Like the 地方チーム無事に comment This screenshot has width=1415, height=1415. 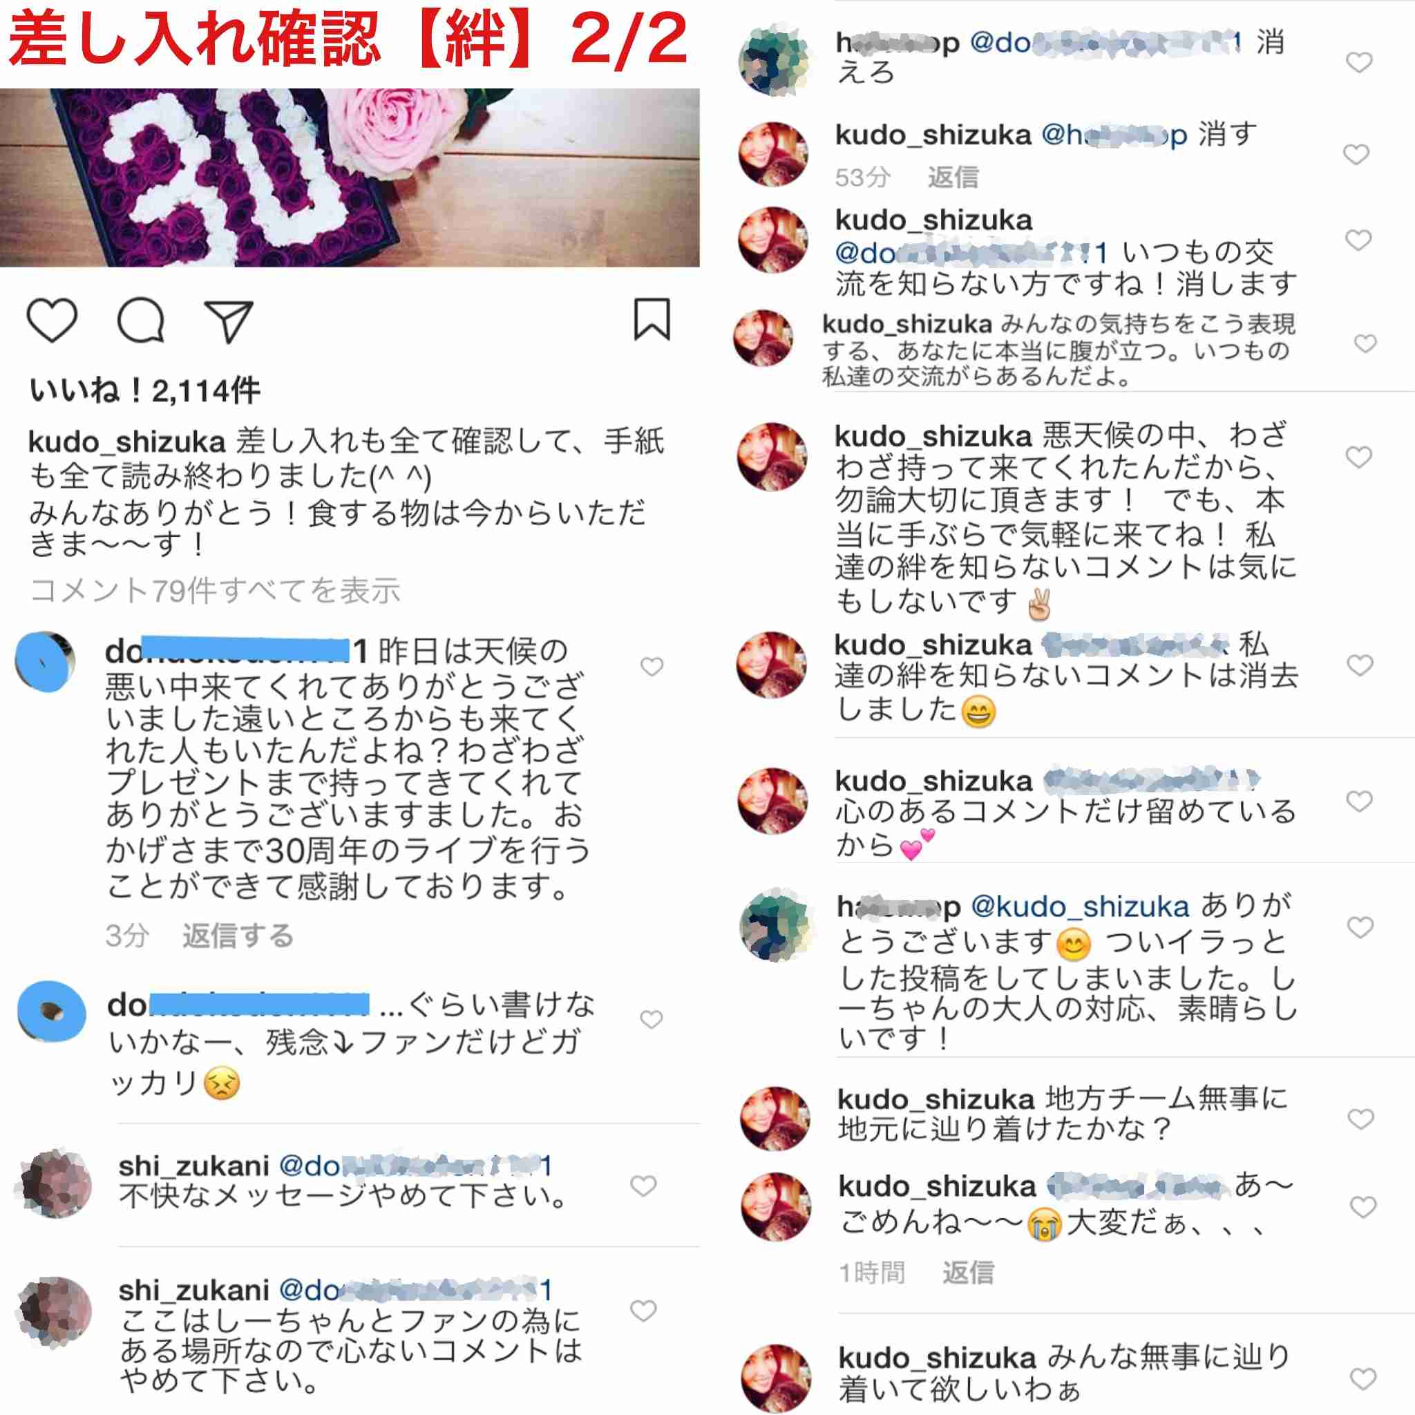pos(1361,1119)
